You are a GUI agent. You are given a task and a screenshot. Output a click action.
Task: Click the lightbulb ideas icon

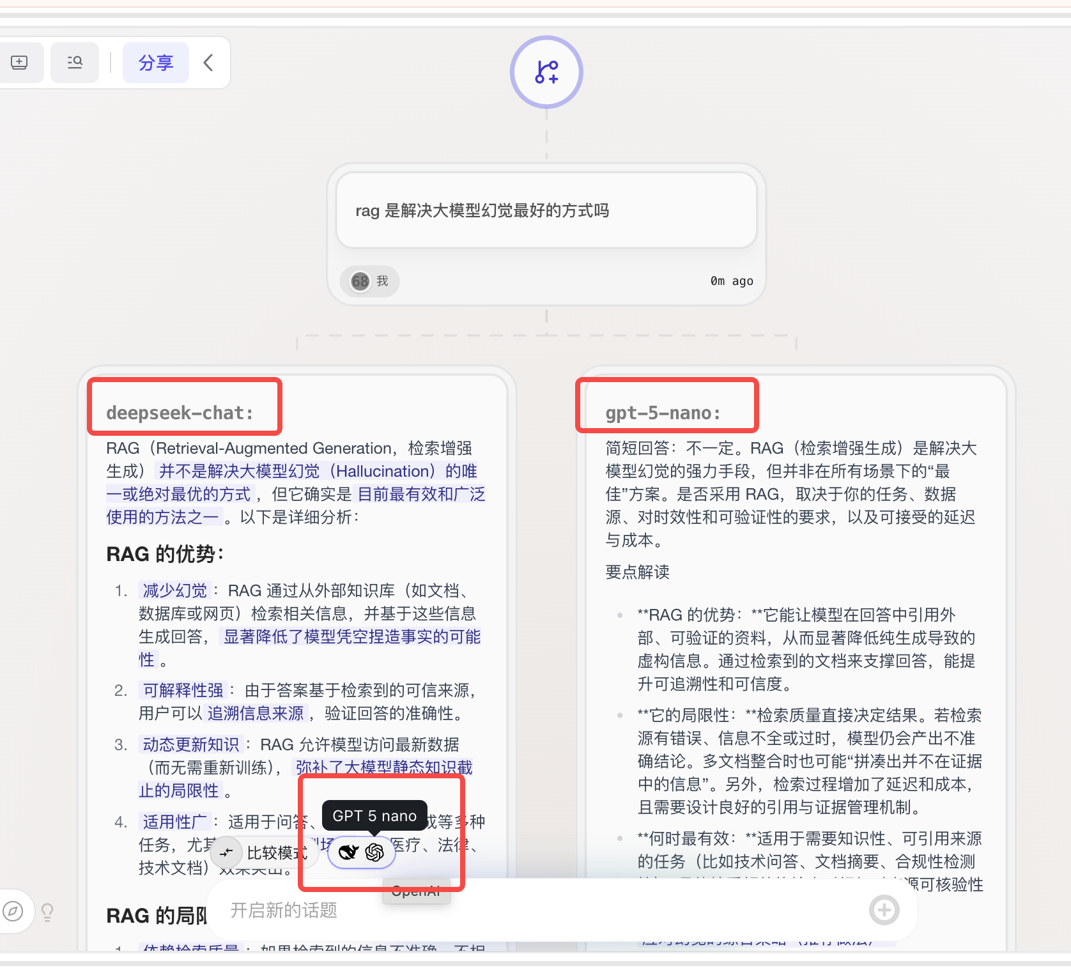47,912
